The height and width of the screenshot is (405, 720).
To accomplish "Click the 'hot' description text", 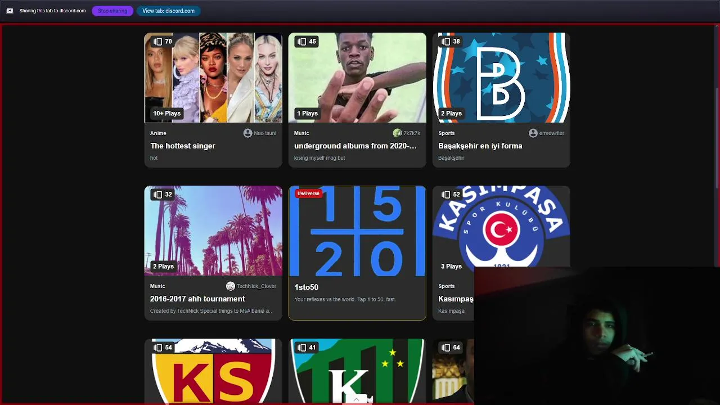I will point(154,158).
